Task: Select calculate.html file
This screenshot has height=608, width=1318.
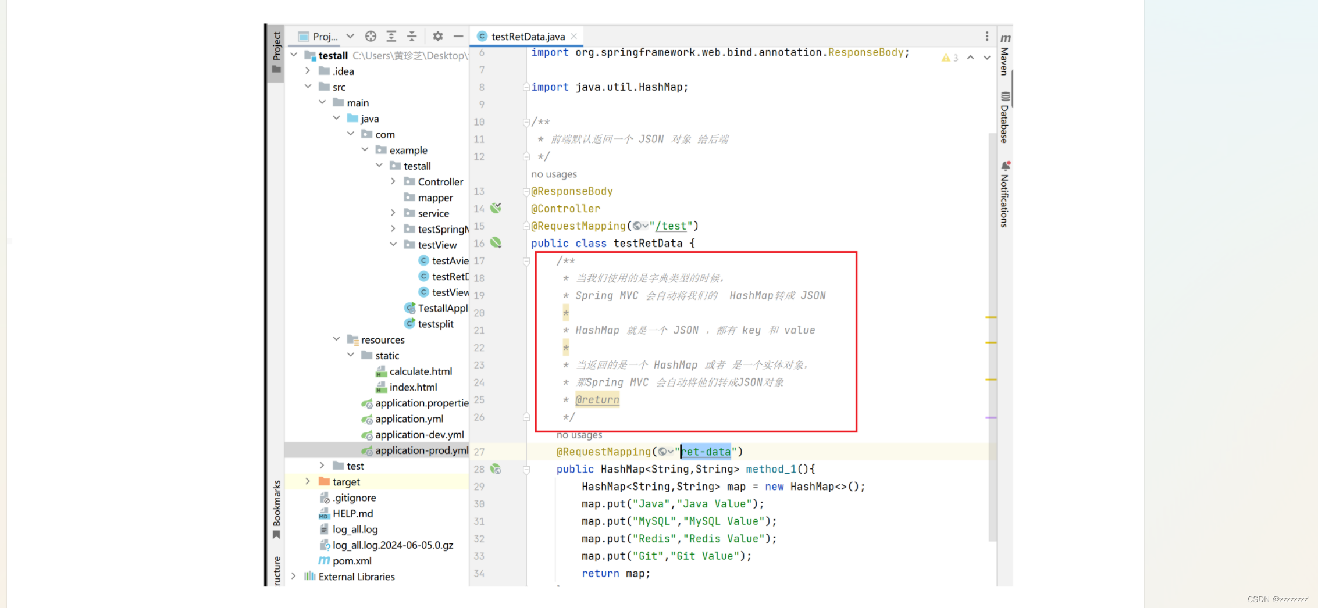Action: (x=414, y=371)
